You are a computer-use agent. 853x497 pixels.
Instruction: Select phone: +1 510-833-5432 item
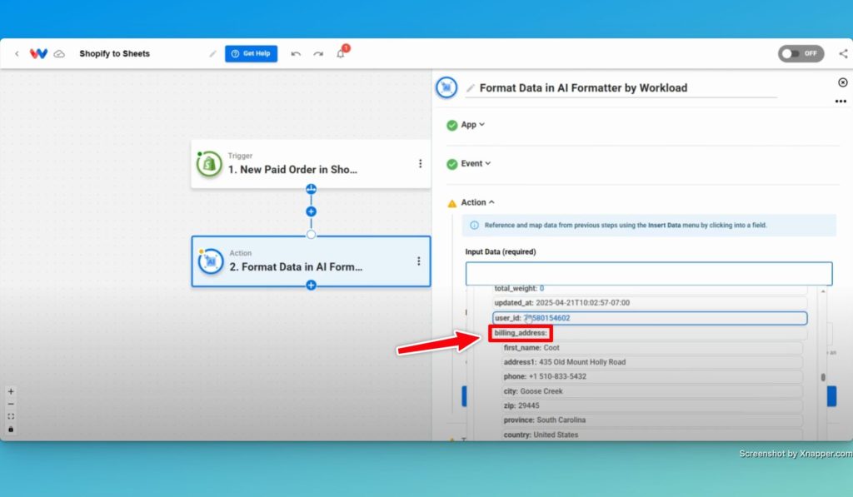click(x=652, y=376)
